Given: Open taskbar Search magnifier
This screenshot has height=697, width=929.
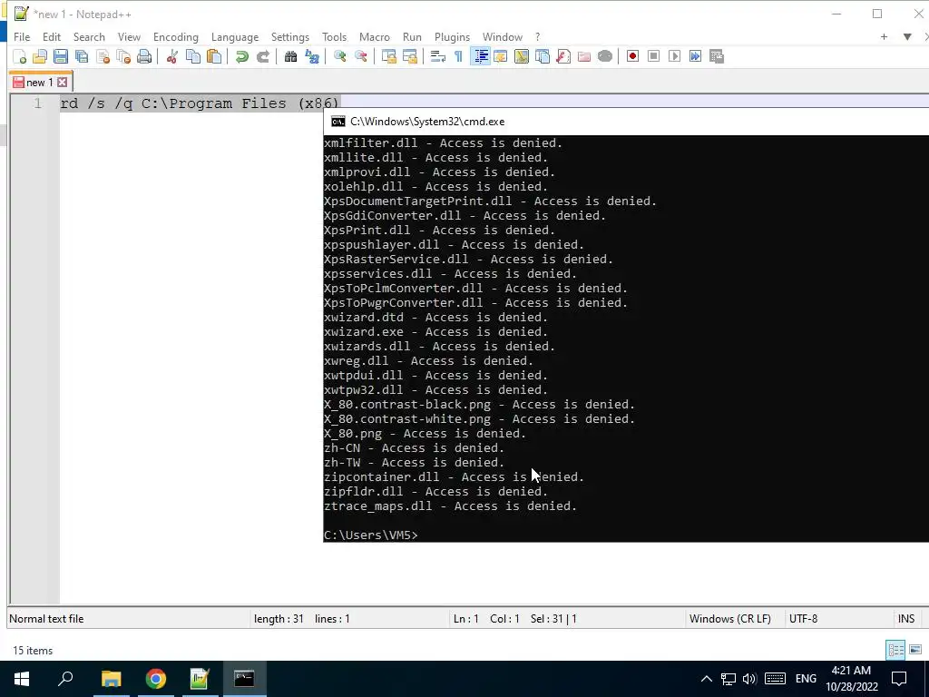Looking at the screenshot, I should [x=65, y=679].
